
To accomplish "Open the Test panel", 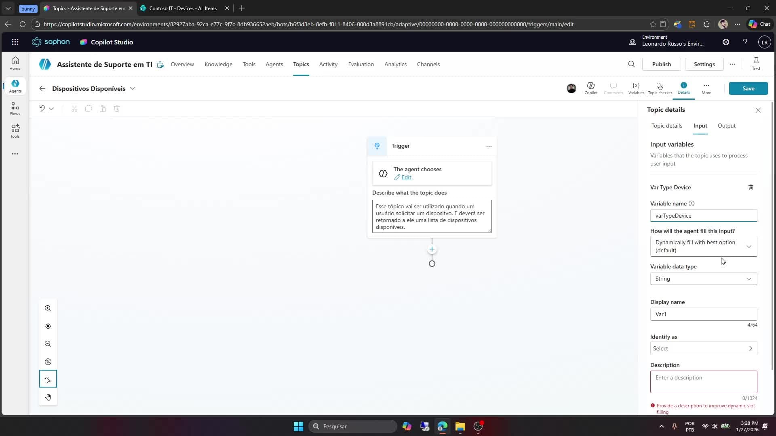I will point(755,64).
